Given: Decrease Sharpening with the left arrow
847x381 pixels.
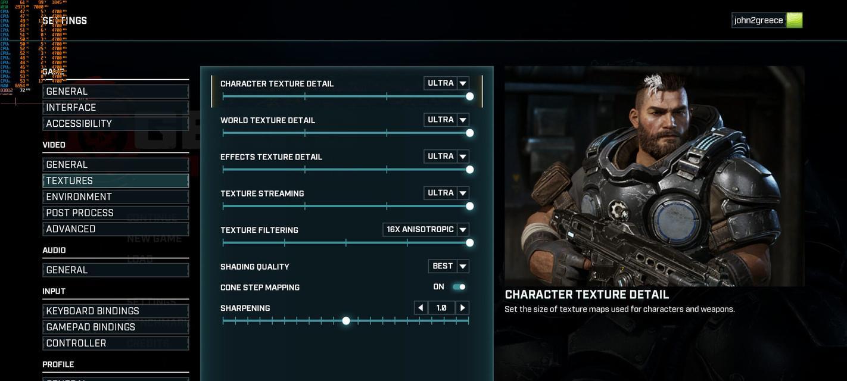Looking at the screenshot, I should click(x=421, y=308).
